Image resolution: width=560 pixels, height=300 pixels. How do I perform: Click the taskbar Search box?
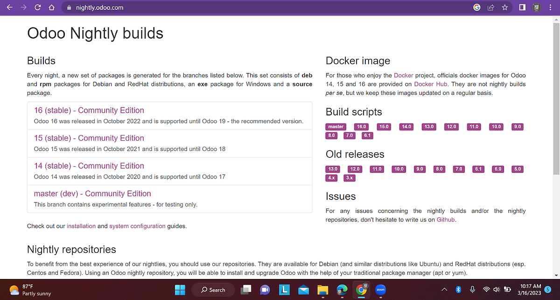(213, 290)
